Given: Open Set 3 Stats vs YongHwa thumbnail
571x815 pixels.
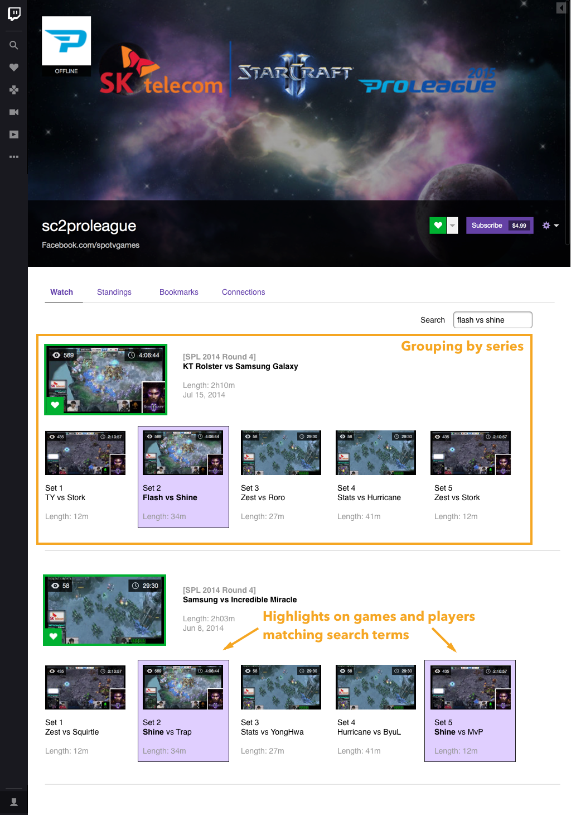Looking at the screenshot, I should [x=281, y=687].
